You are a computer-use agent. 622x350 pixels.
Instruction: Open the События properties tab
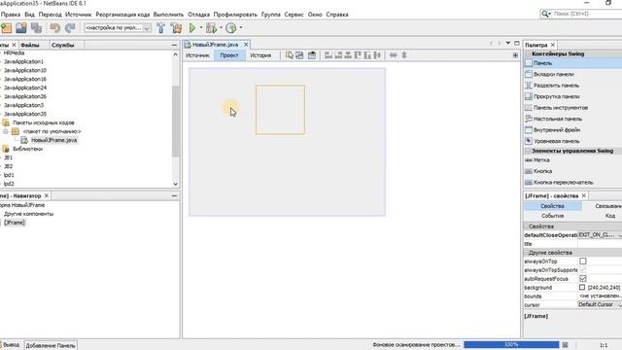(x=553, y=216)
